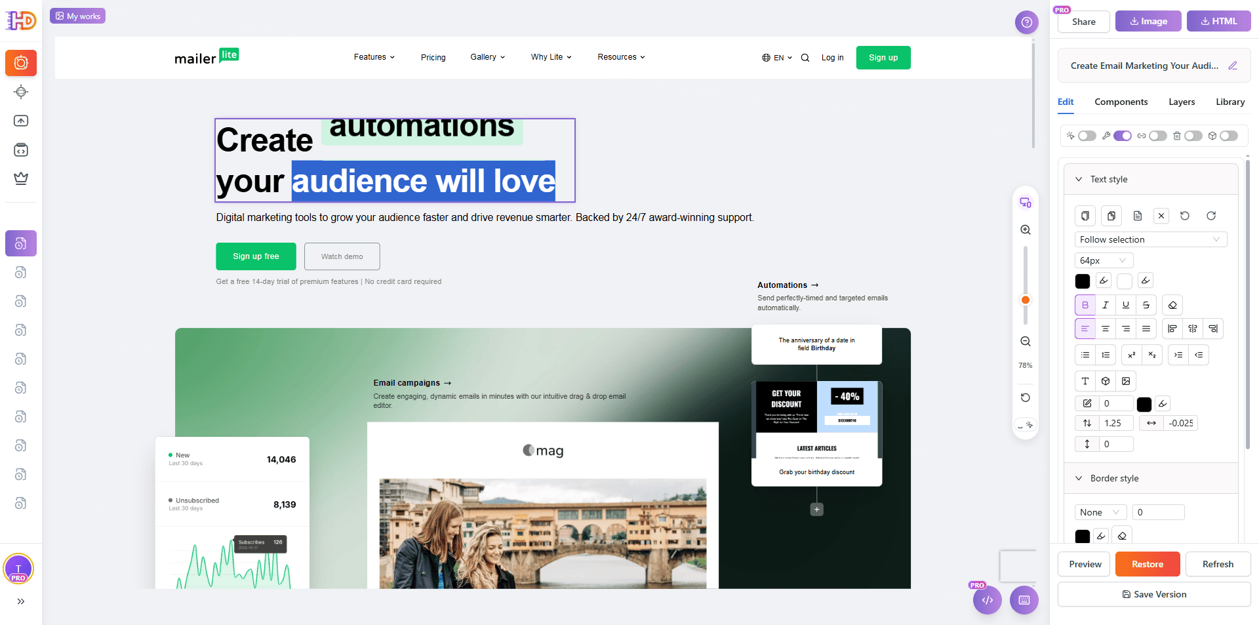
Task: Toggle italic text formatting
Action: click(x=1106, y=305)
